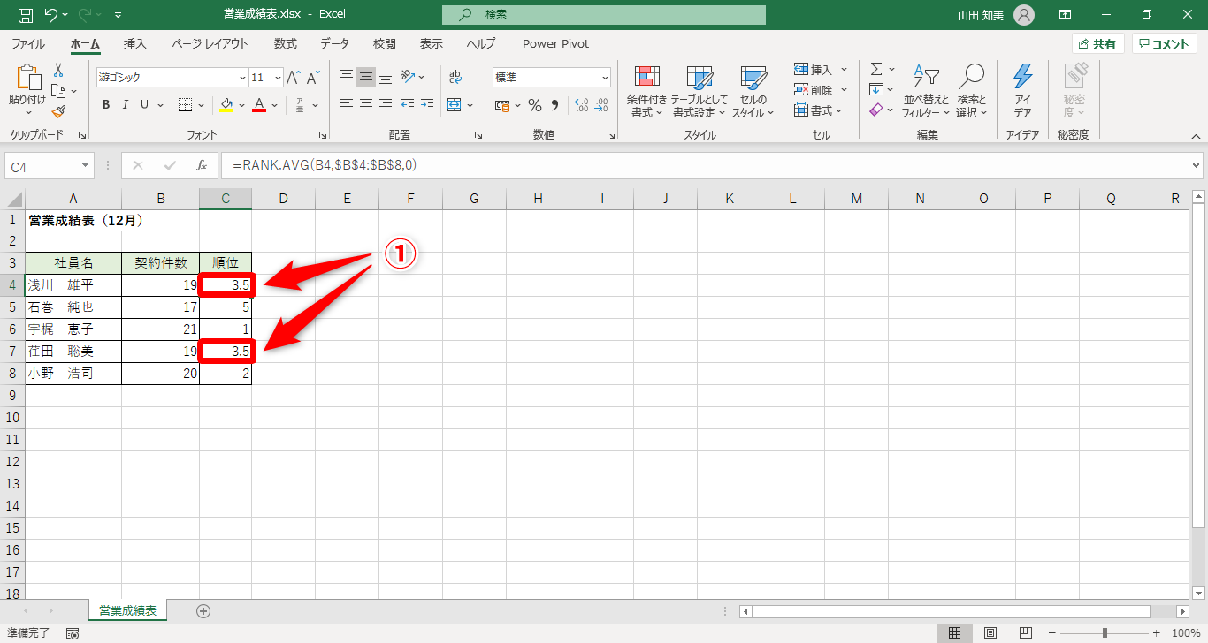Open the テーブルとして書式設定 menu
Image resolution: width=1208 pixels, height=643 pixels.
tap(699, 91)
